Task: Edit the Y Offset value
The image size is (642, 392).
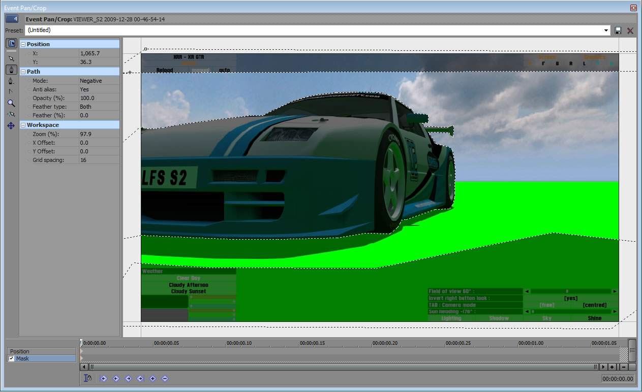Action: [x=99, y=151]
